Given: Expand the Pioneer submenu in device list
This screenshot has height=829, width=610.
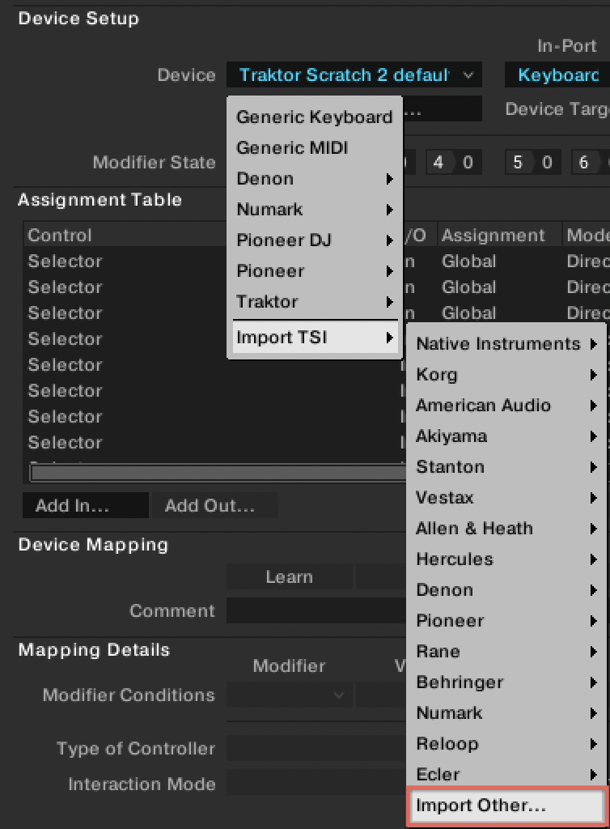Looking at the screenshot, I should [x=315, y=270].
